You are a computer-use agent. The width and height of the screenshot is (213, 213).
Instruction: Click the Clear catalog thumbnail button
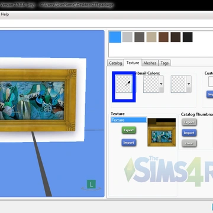click(189, 143)
